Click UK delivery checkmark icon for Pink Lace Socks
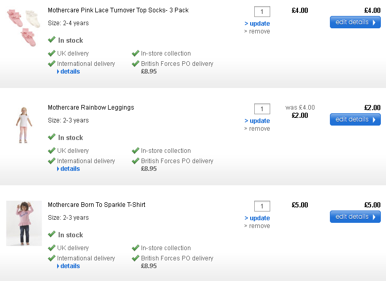 (x=51, y=53)
